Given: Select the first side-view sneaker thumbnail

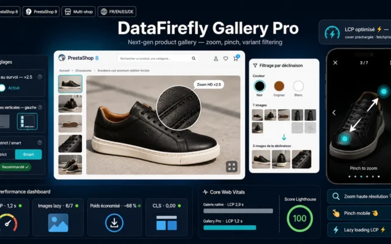Looking at the screenshot, I should [x=70, y=84].
